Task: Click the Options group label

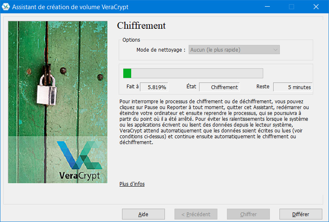Action: click(131, 40)
